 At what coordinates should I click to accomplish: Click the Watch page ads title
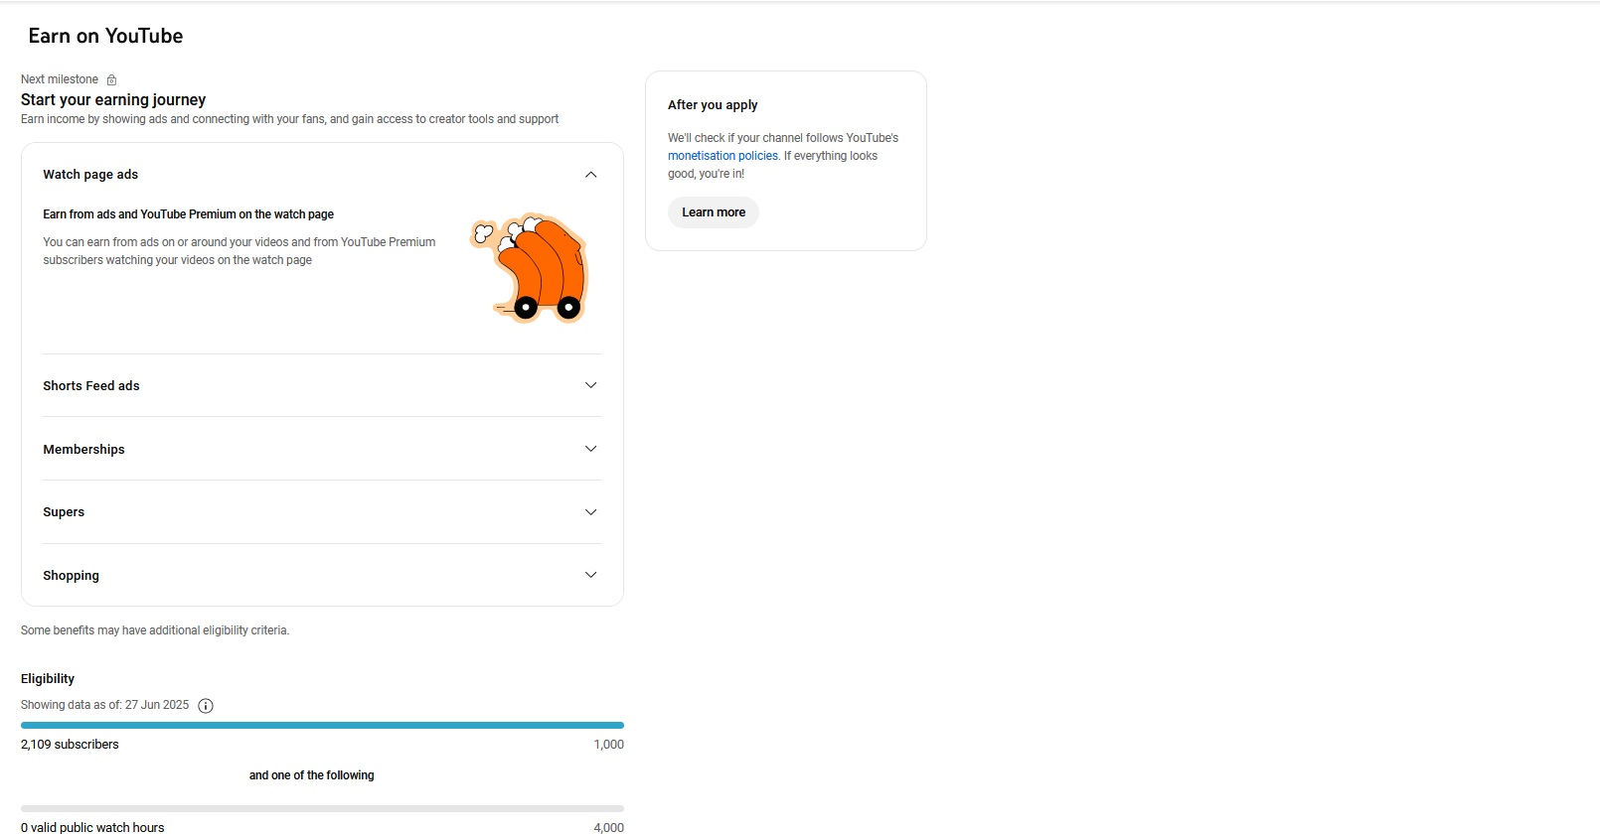(90, 175)
